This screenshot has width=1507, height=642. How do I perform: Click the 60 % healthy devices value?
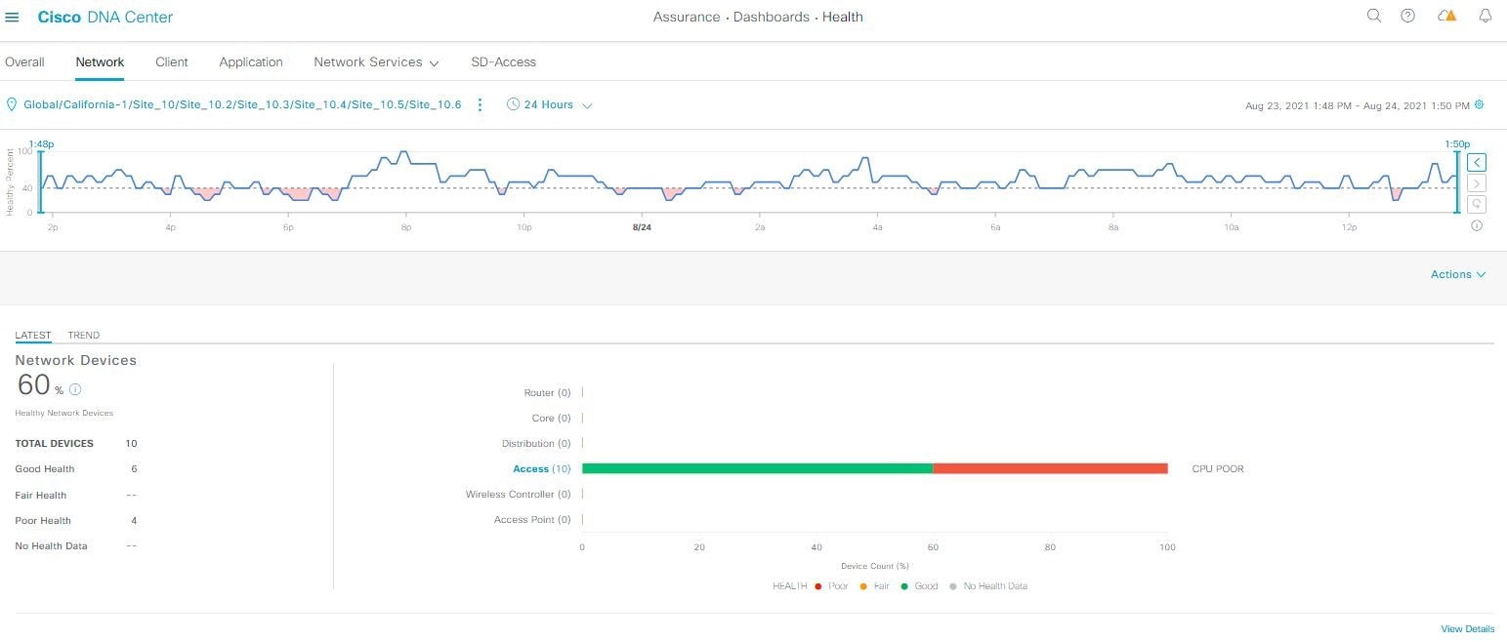point(40,386)
